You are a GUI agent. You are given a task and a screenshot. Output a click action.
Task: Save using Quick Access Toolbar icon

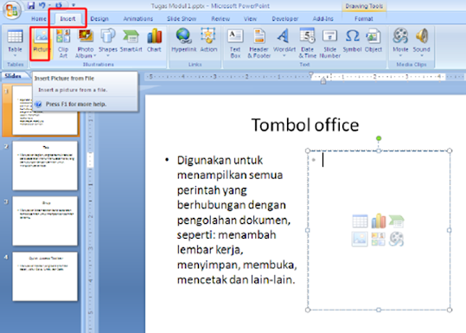[x=31, y=5]
